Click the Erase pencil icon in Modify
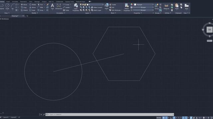The width and height of the screenshot is (213, 119). pyautogui.click(x=47, y=5)
